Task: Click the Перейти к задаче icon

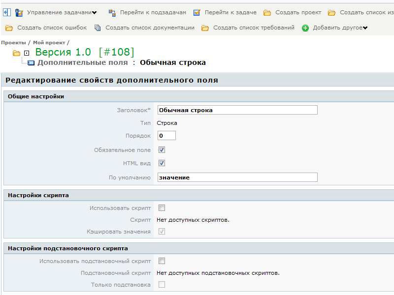Action: point(197,13)
